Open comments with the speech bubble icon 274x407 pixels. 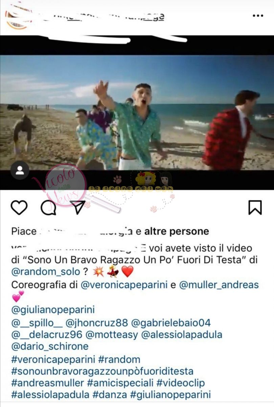pyautogui.click(x=48, y=207)
